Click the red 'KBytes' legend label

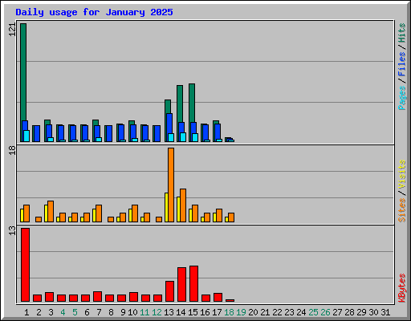coord(401,288)
